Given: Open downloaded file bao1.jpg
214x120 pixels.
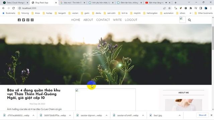Looking at the screenshot, I should (156, 115).
